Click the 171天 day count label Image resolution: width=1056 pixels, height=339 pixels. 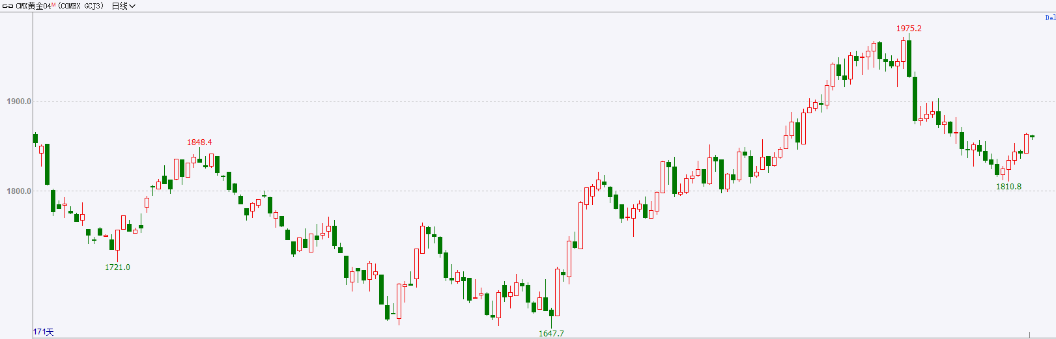(44, 332)
